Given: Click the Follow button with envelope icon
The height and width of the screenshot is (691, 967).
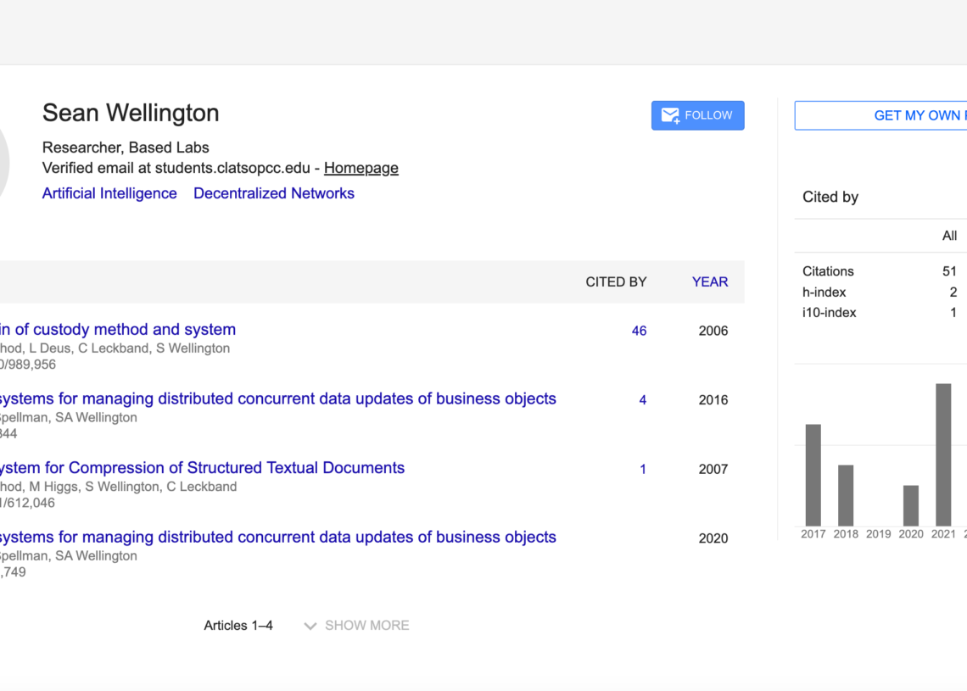Looking at the screenshot, I should click(x=697, y=115).
